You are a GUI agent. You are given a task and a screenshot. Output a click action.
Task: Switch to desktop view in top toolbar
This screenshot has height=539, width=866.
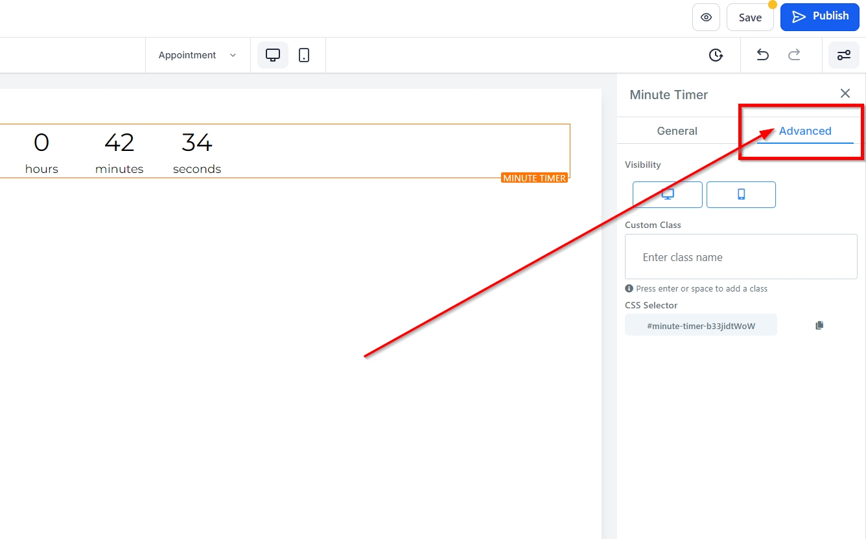tap(273, 55)
